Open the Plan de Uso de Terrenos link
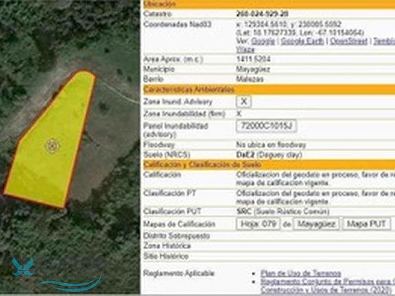395x296 pixels. click(301, 273)
